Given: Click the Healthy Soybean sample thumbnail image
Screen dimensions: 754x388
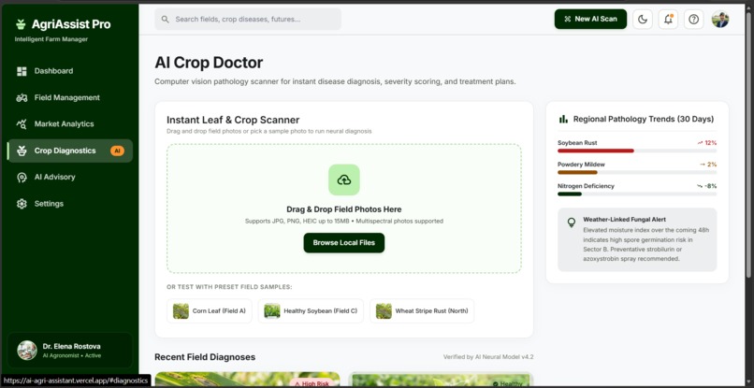Looking at the screenshot, I should (x=272, y=311).
